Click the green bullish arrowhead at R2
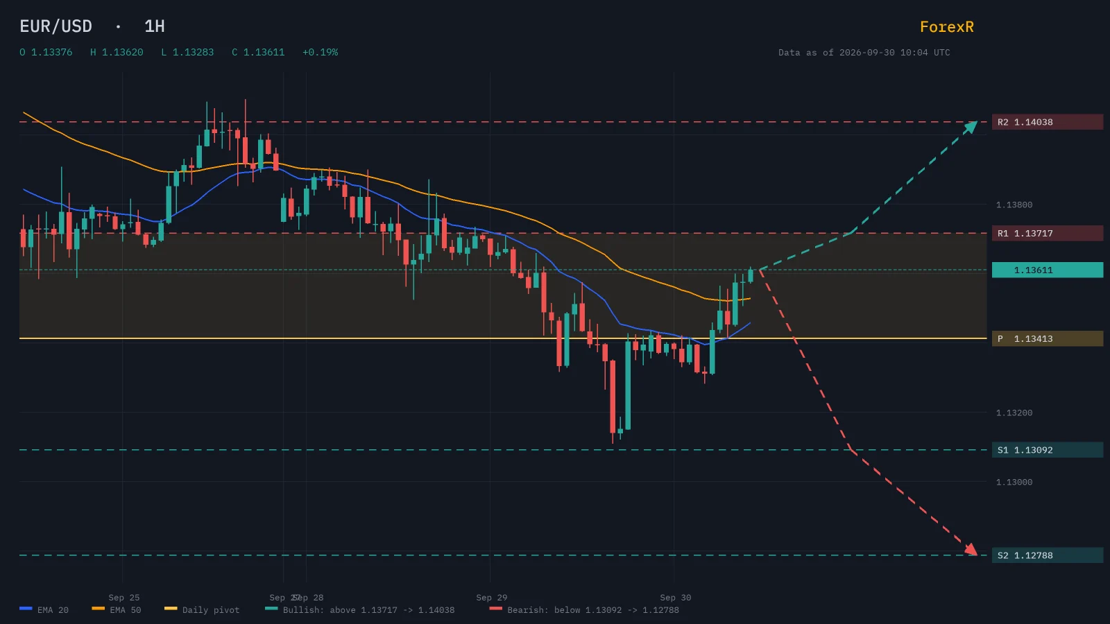The height and width of the screenshot is (624, 1110). point(971,127)
